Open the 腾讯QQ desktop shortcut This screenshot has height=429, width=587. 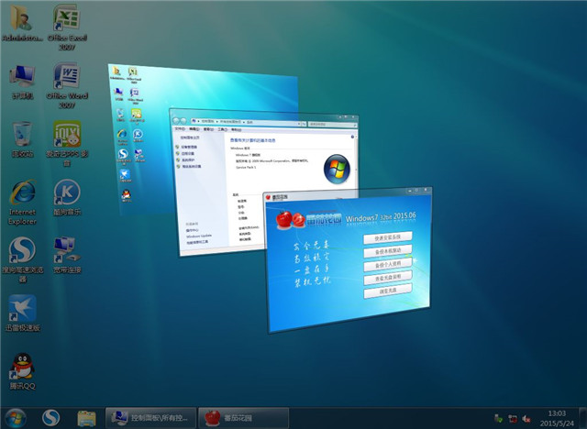point(21,370)
